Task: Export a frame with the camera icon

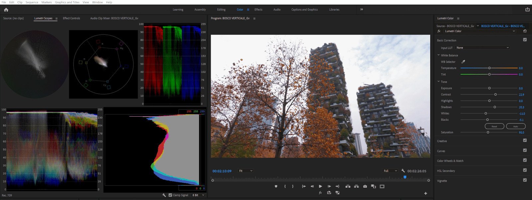Action: pyautogui.click(x=365, y=186)
